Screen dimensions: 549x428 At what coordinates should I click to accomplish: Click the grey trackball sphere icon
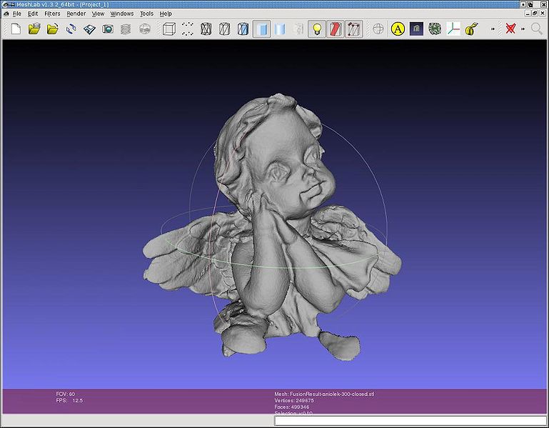(378, 29)
